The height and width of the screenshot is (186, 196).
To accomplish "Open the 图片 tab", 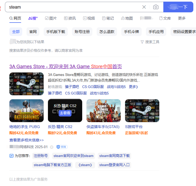I will pos(51,18).
